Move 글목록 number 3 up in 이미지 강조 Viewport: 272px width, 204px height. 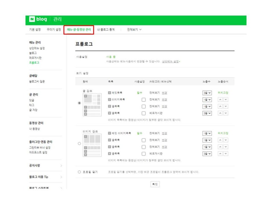pyautogui.click(x=220, y=147)
